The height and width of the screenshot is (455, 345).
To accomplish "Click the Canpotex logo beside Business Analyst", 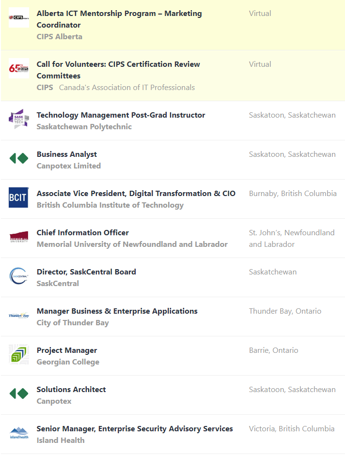I will click(x=19, y=159).
